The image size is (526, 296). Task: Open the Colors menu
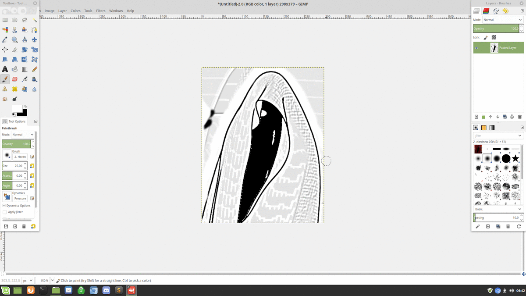coord(75,11)
